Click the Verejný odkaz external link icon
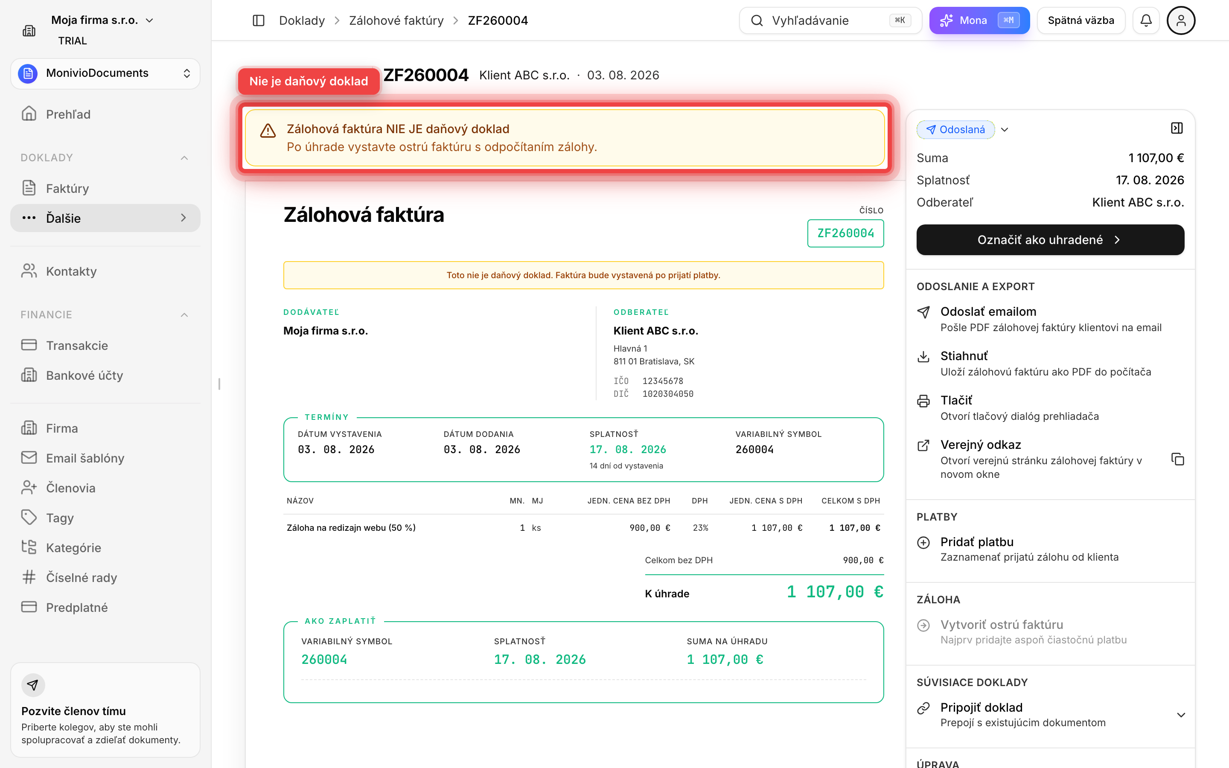The height and width of the screenshot is (768, 1229). 923,445
